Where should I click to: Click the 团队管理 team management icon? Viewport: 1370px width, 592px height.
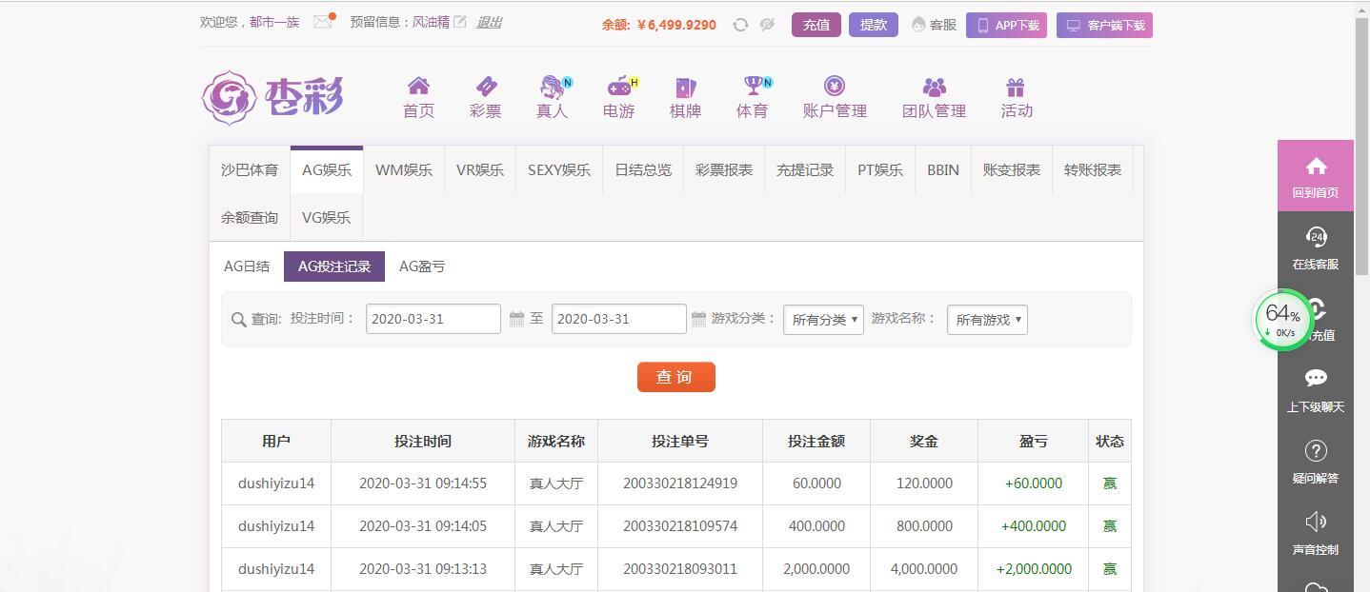click(x=933, y=95)
